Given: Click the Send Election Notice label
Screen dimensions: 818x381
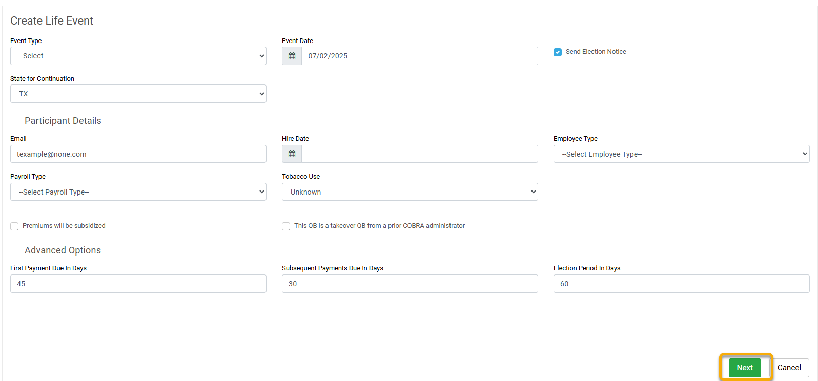Looking at the screenshot, I should click(596, 52).
